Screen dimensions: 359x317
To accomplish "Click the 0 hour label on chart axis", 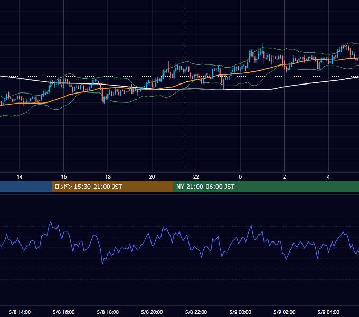I will [240, 177].
